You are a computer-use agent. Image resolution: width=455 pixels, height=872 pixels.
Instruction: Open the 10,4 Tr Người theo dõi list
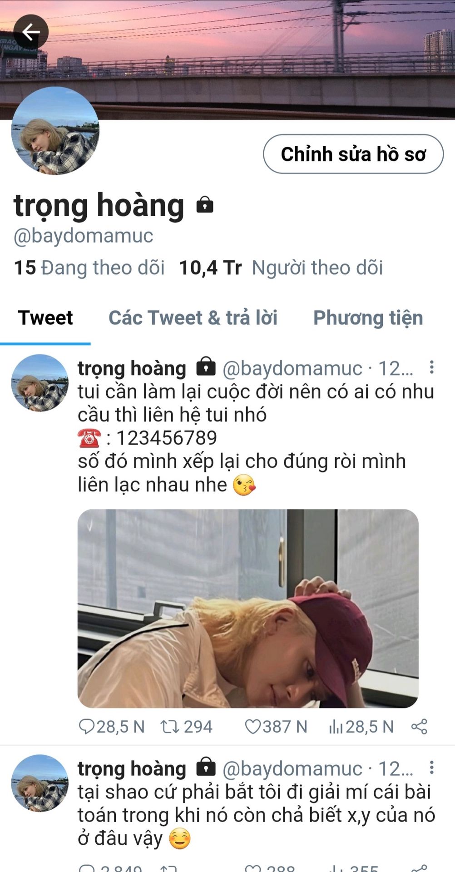[281, 268]
